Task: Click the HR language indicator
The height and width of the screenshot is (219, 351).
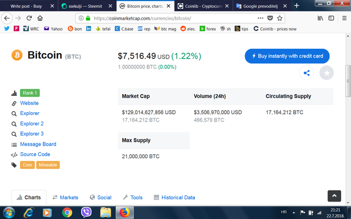Action: point(284,212)
